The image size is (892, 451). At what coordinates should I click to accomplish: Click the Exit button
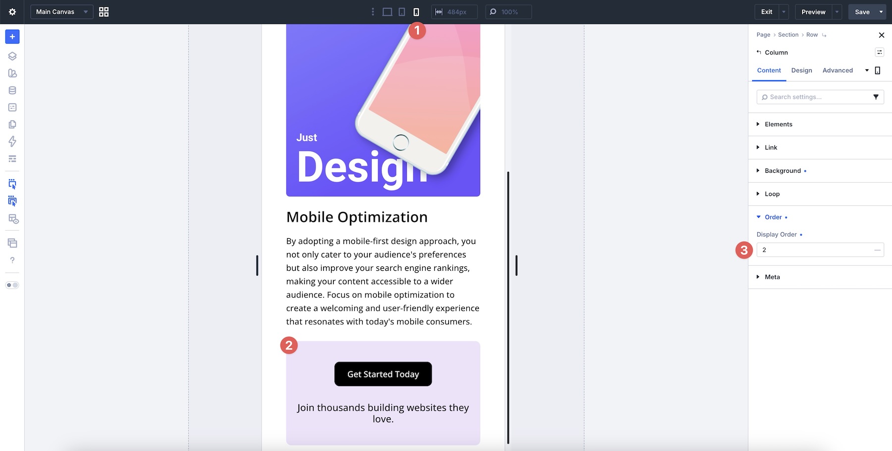767,12
